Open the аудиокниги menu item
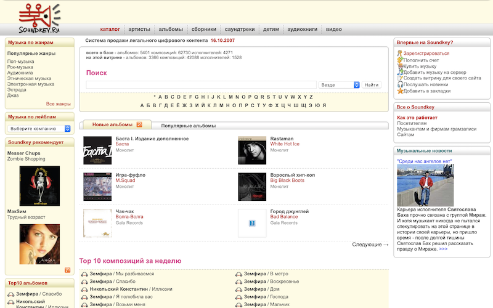This screenshot has width=493, height=308. coord(303,29)
